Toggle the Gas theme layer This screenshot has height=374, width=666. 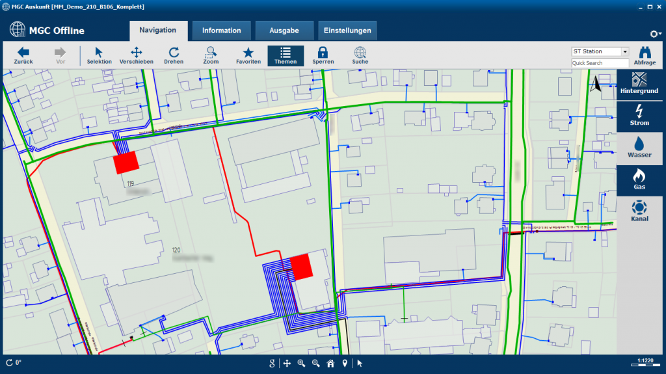point(639,180)
